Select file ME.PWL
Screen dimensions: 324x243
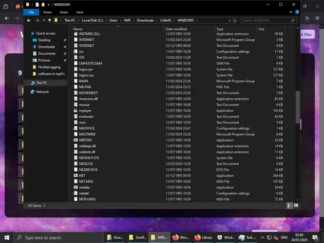[x=85, y=87]
